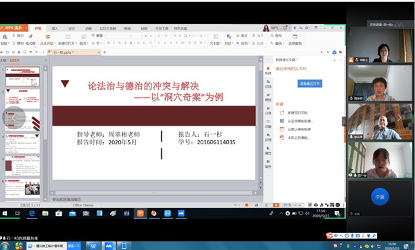Click the 从头开始 slideshow start icon
This screenshot has height=250, width=415.
coord(48,37)
